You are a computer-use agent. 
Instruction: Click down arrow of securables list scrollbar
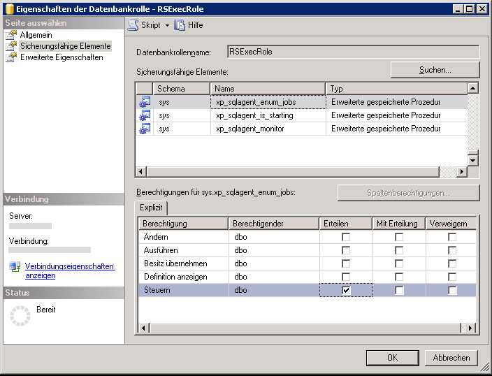[x=472, y=161]
